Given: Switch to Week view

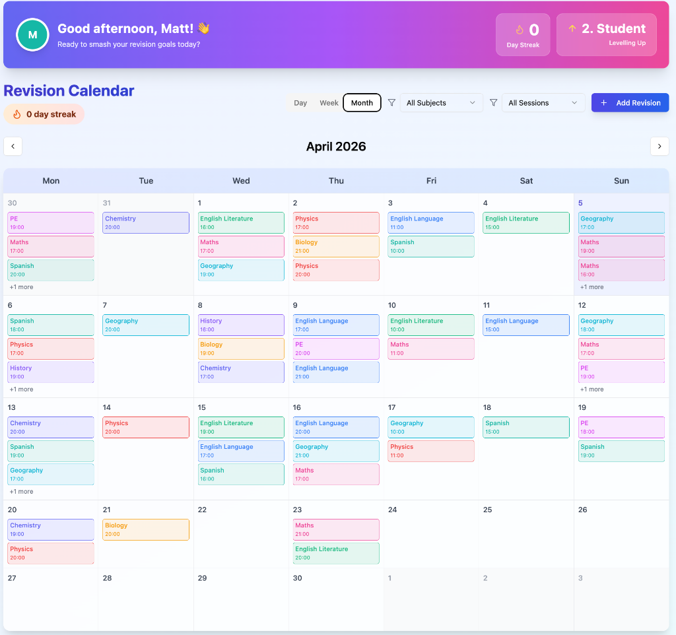Looking at the screenshot, I should (x=329, y=102).
